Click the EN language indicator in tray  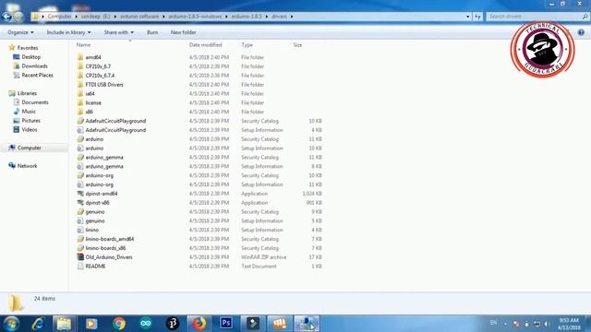493,323
